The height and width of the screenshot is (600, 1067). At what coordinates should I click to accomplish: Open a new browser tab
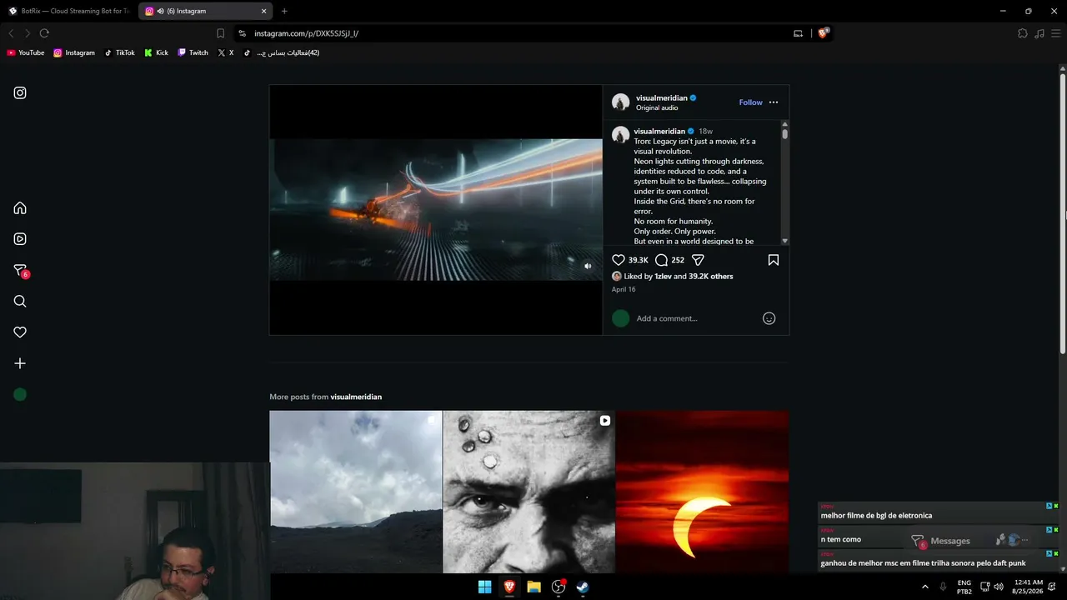coord(284,11)
